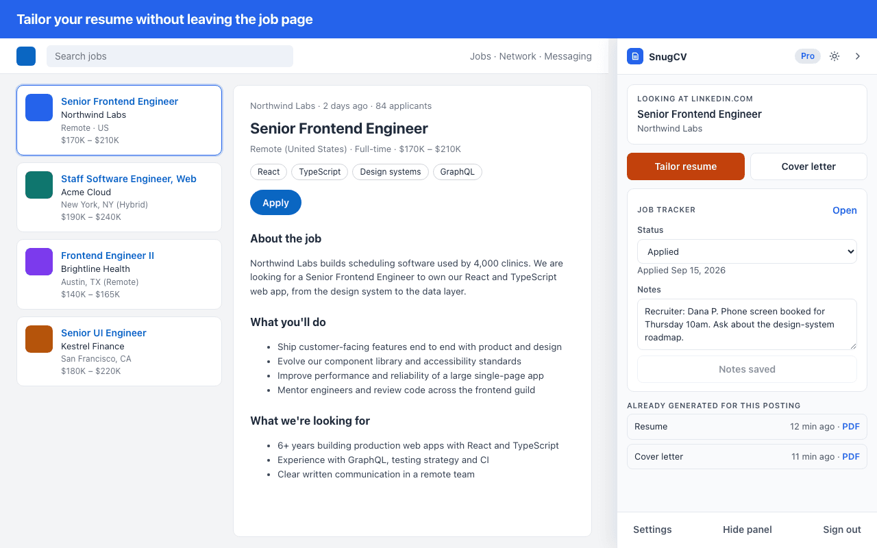Click the "12 min ago" timestamp

[x=812, y=427]
